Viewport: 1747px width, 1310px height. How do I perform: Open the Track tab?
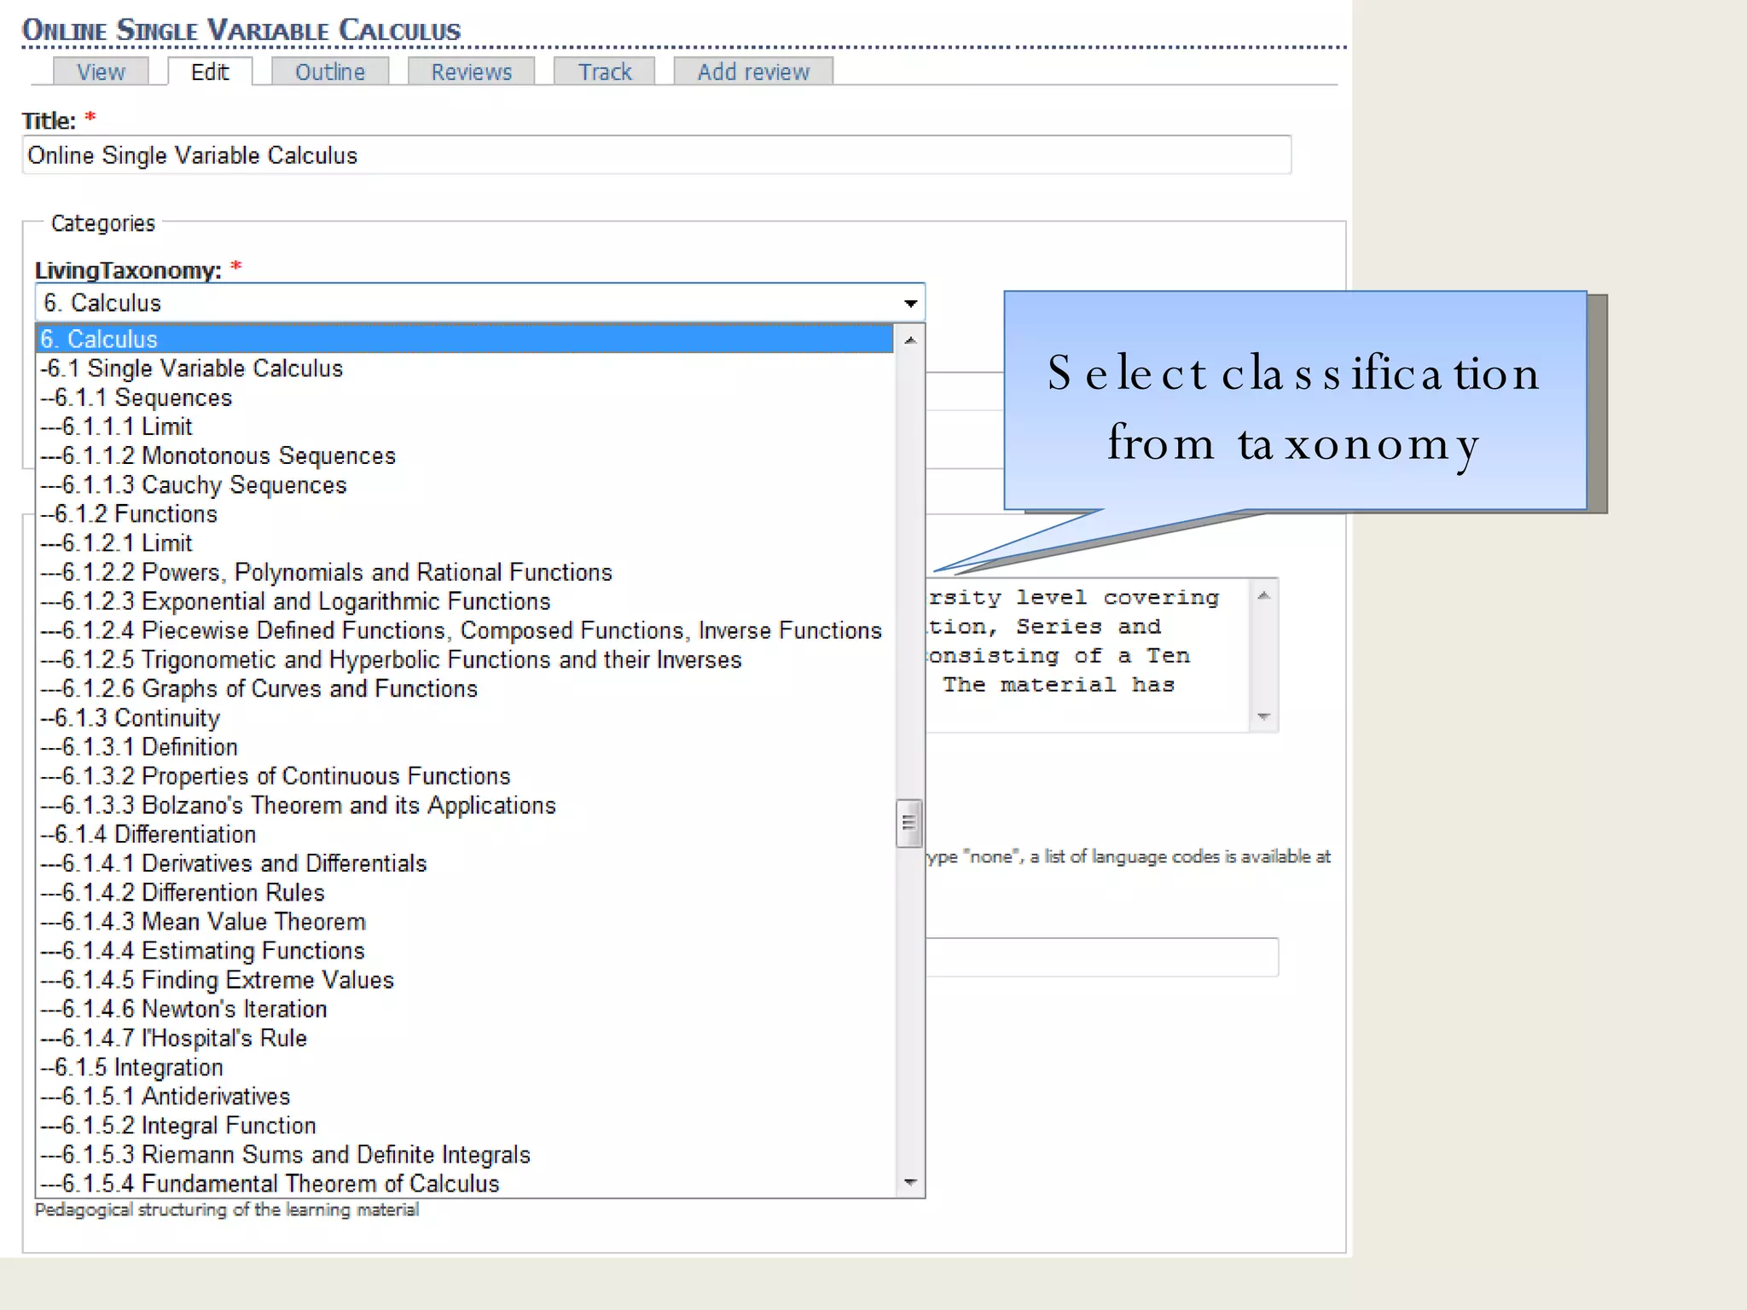(x=605, y=72)
